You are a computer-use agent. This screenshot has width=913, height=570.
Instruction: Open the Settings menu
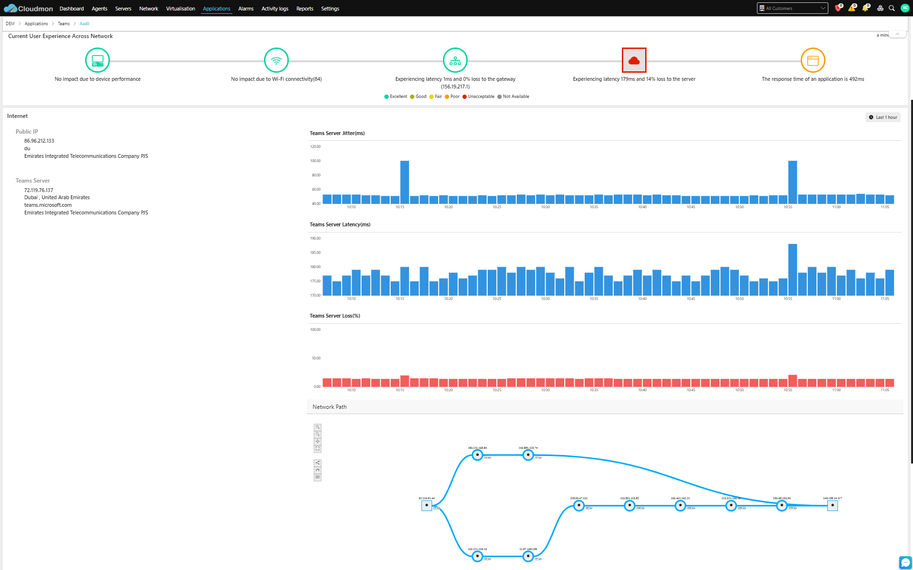(330, 9)
